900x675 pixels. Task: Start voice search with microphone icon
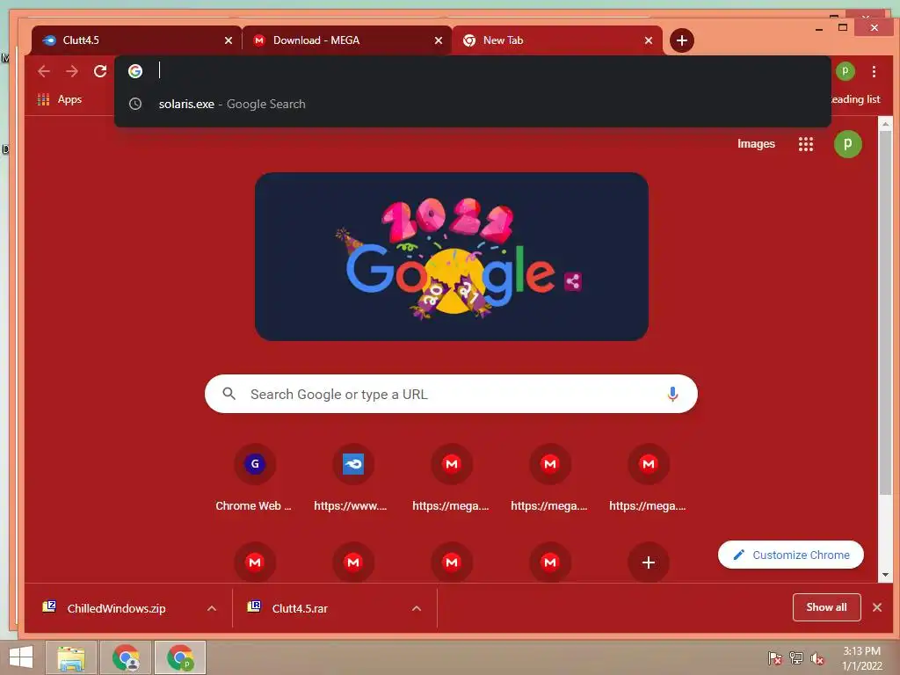click(672, 394)
